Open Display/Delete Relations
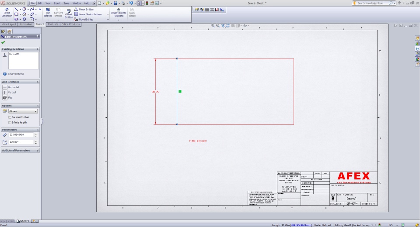 tap(119, 12)
